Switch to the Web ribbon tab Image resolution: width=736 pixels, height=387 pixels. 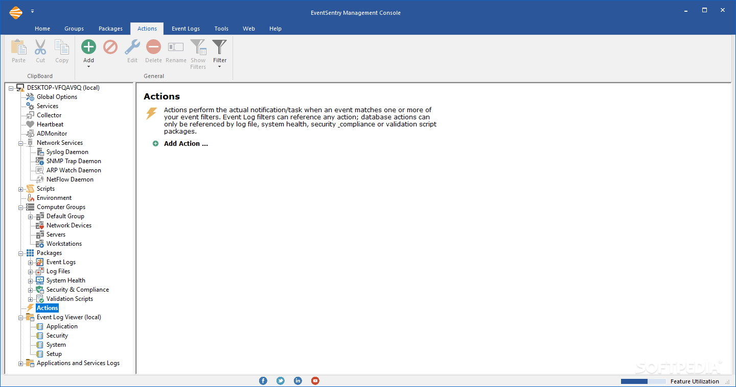pyautogui.click(x=249, y=29)
